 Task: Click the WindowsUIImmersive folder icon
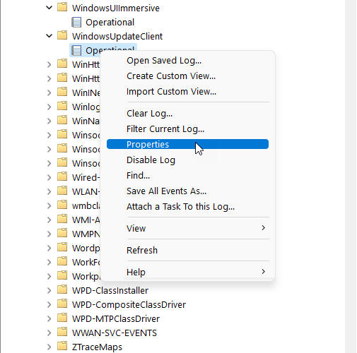pos(62,7)
